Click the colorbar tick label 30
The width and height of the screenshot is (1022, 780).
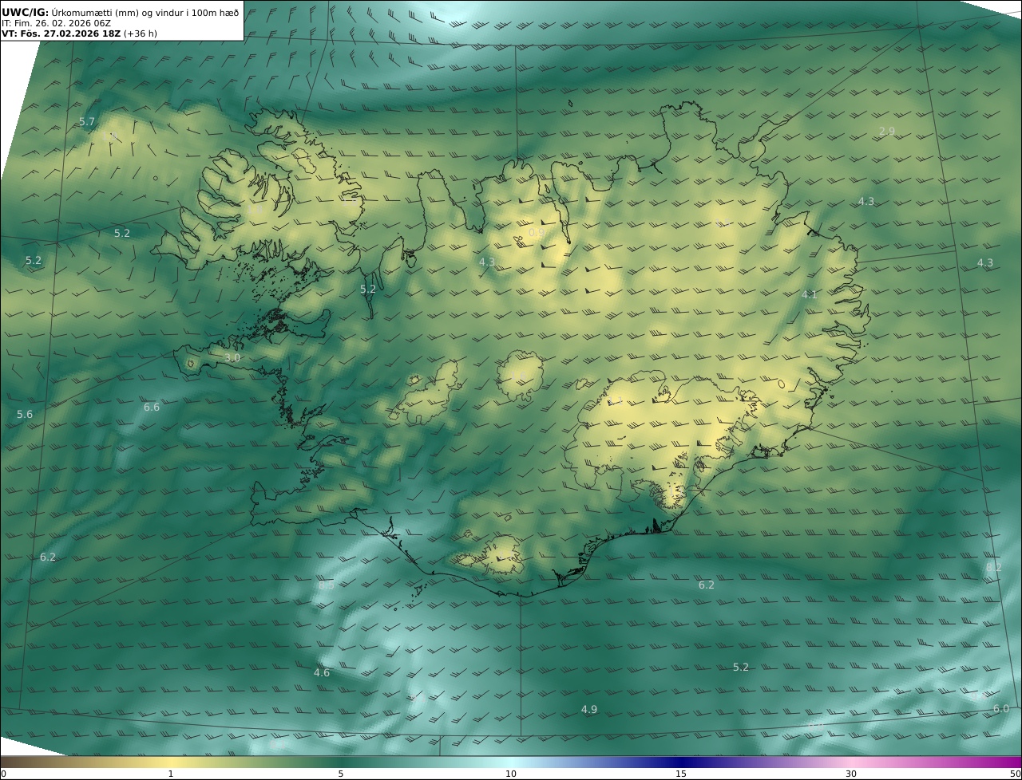point(851,774)
